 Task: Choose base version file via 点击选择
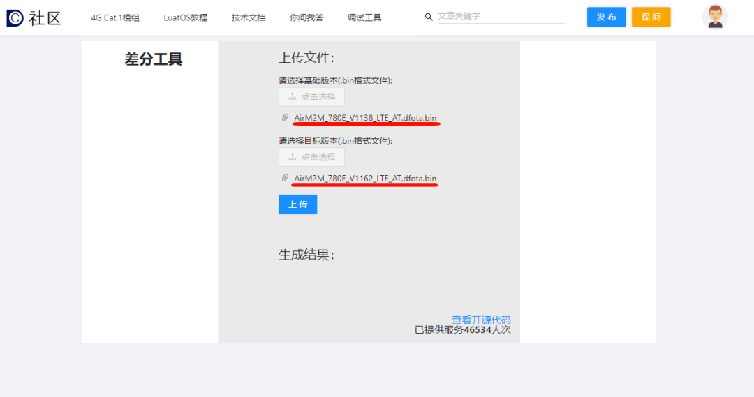click(x=311, y=96)
